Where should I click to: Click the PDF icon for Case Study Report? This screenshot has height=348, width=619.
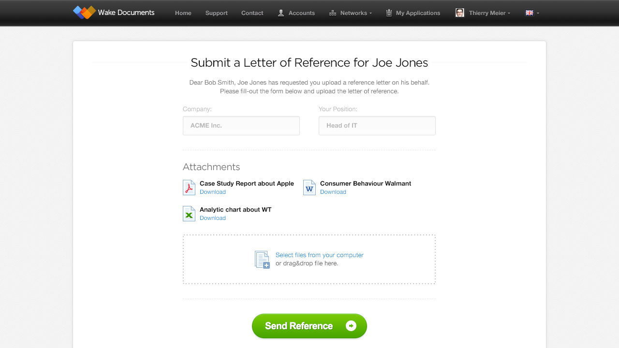189,188
